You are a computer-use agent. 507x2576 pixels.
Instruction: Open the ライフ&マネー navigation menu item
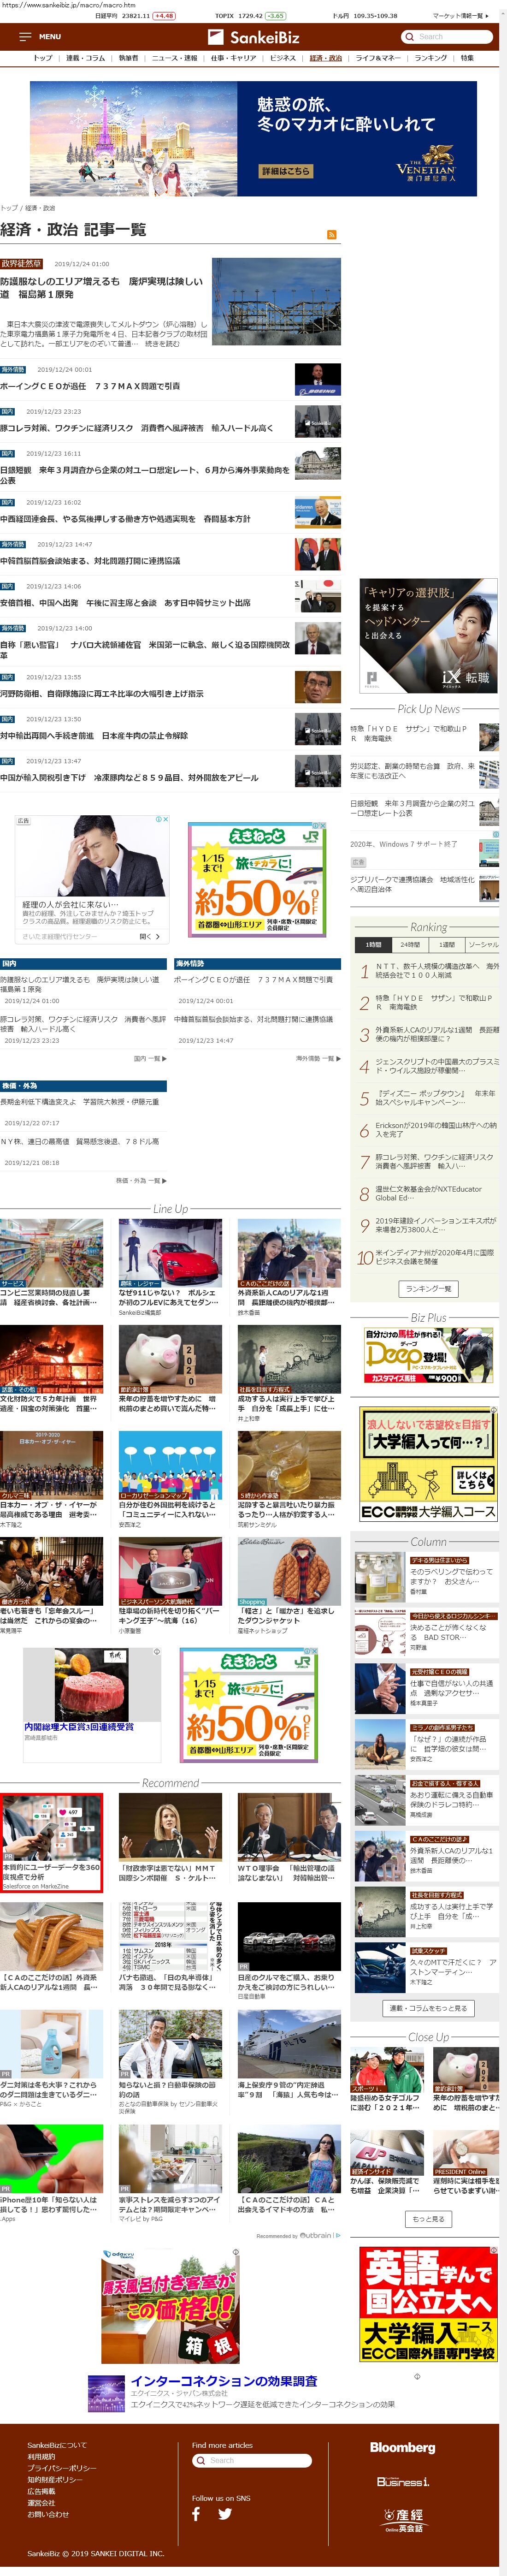coord(378,58)
